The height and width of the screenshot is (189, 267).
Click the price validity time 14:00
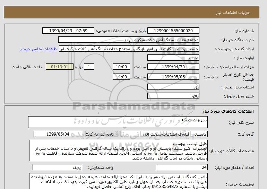tap(121, 77)
